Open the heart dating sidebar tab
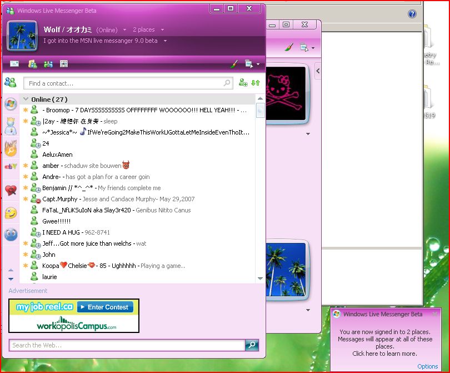 [x=11, y=190]
